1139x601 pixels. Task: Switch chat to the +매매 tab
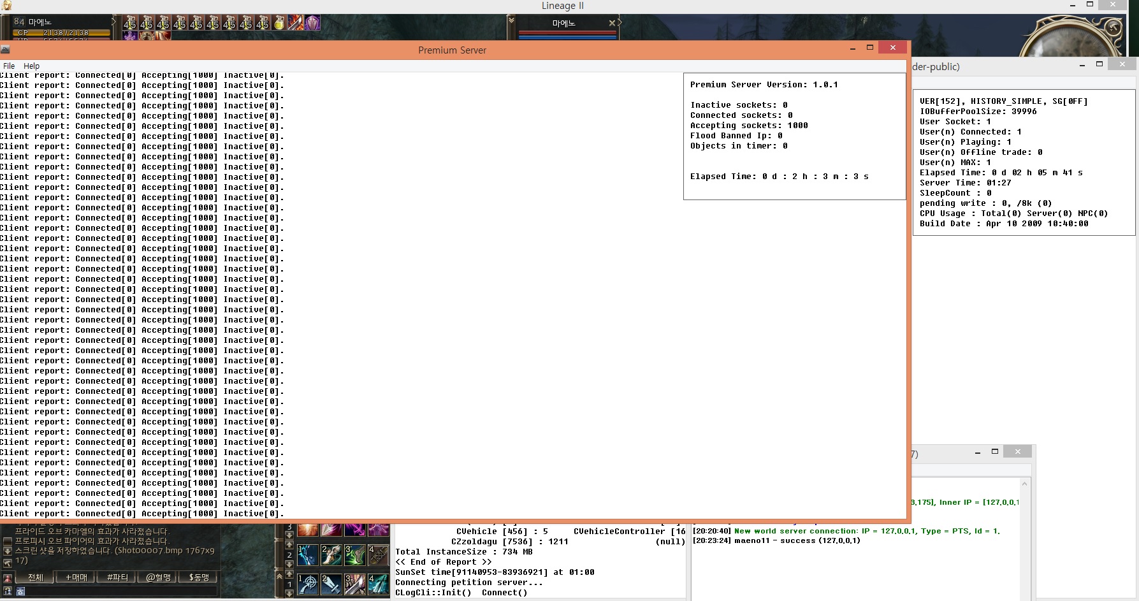pyautogui.click(x=76, y=577)
